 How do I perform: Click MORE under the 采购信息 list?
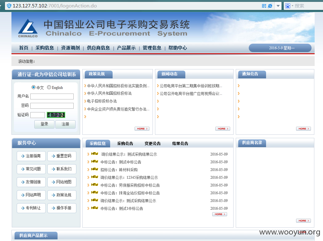point(220,214)
